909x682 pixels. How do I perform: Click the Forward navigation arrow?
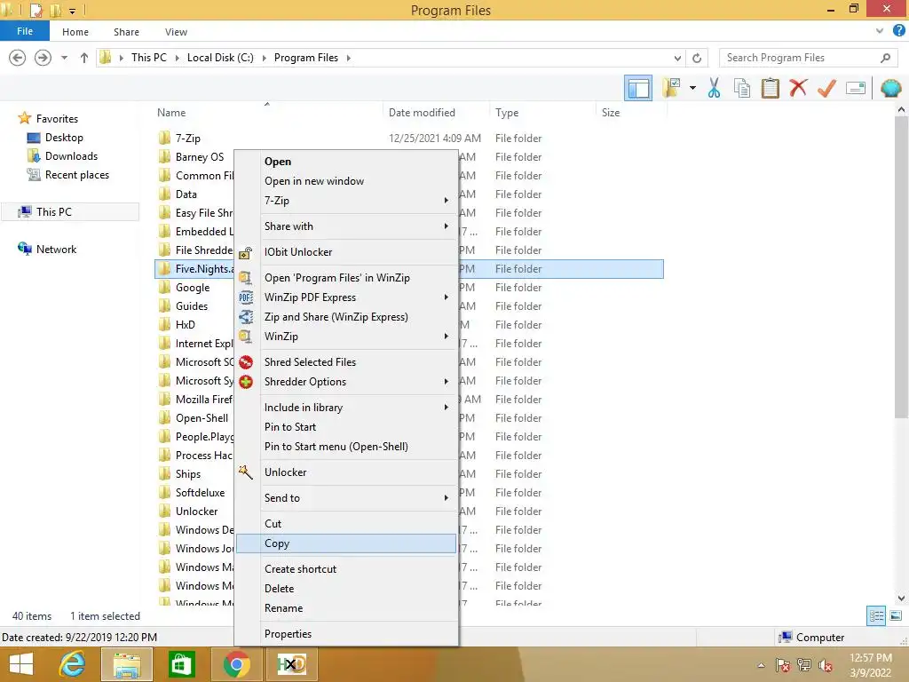[43, 58]
